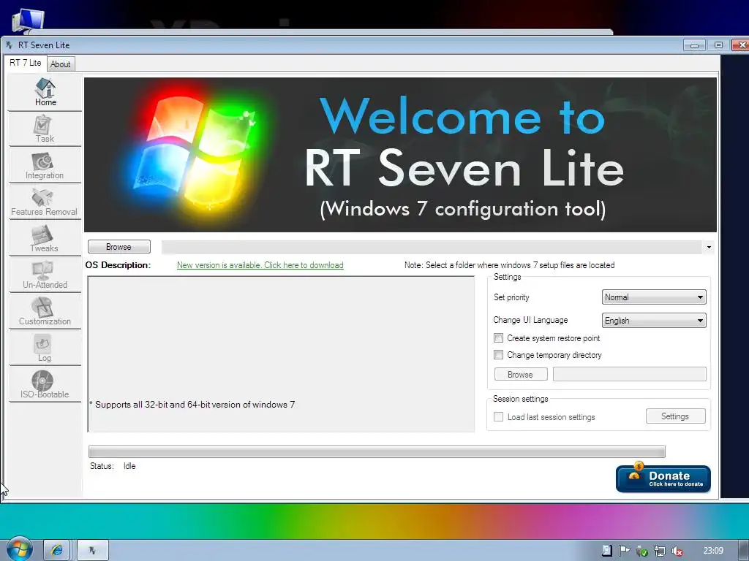Switch to the About tab
The image size is (749, 561).
pyautogui.click(x=61, y=64)
